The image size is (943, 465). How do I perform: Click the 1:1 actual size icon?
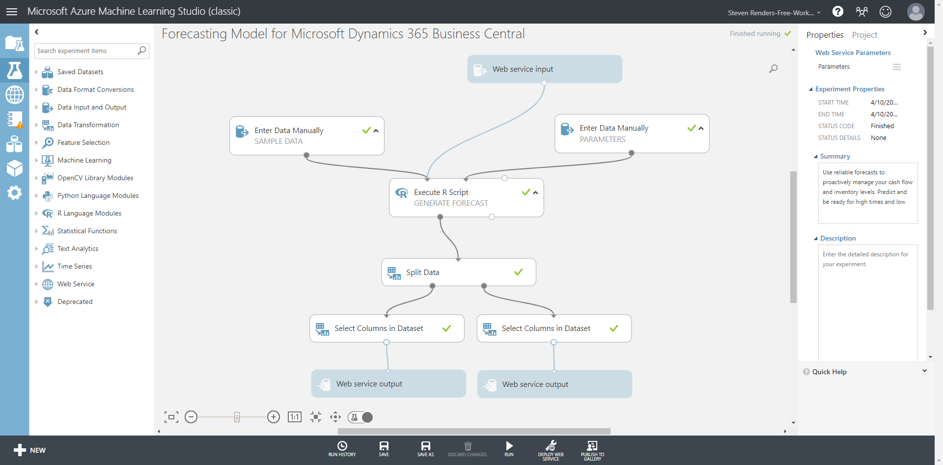[295, 417]
